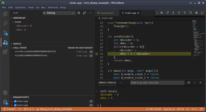Open the Go menu
The width and height of the screenshot is (206, 112).
click(x=38, y=8)
